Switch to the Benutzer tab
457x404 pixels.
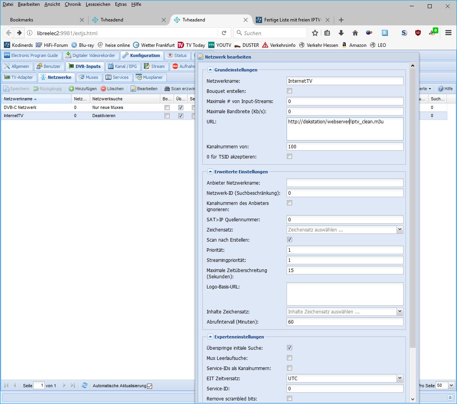49,66
